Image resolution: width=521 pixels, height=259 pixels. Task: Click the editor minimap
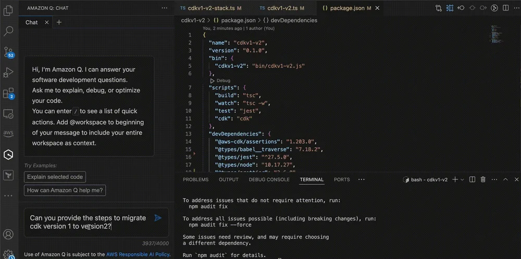point(498,33)
